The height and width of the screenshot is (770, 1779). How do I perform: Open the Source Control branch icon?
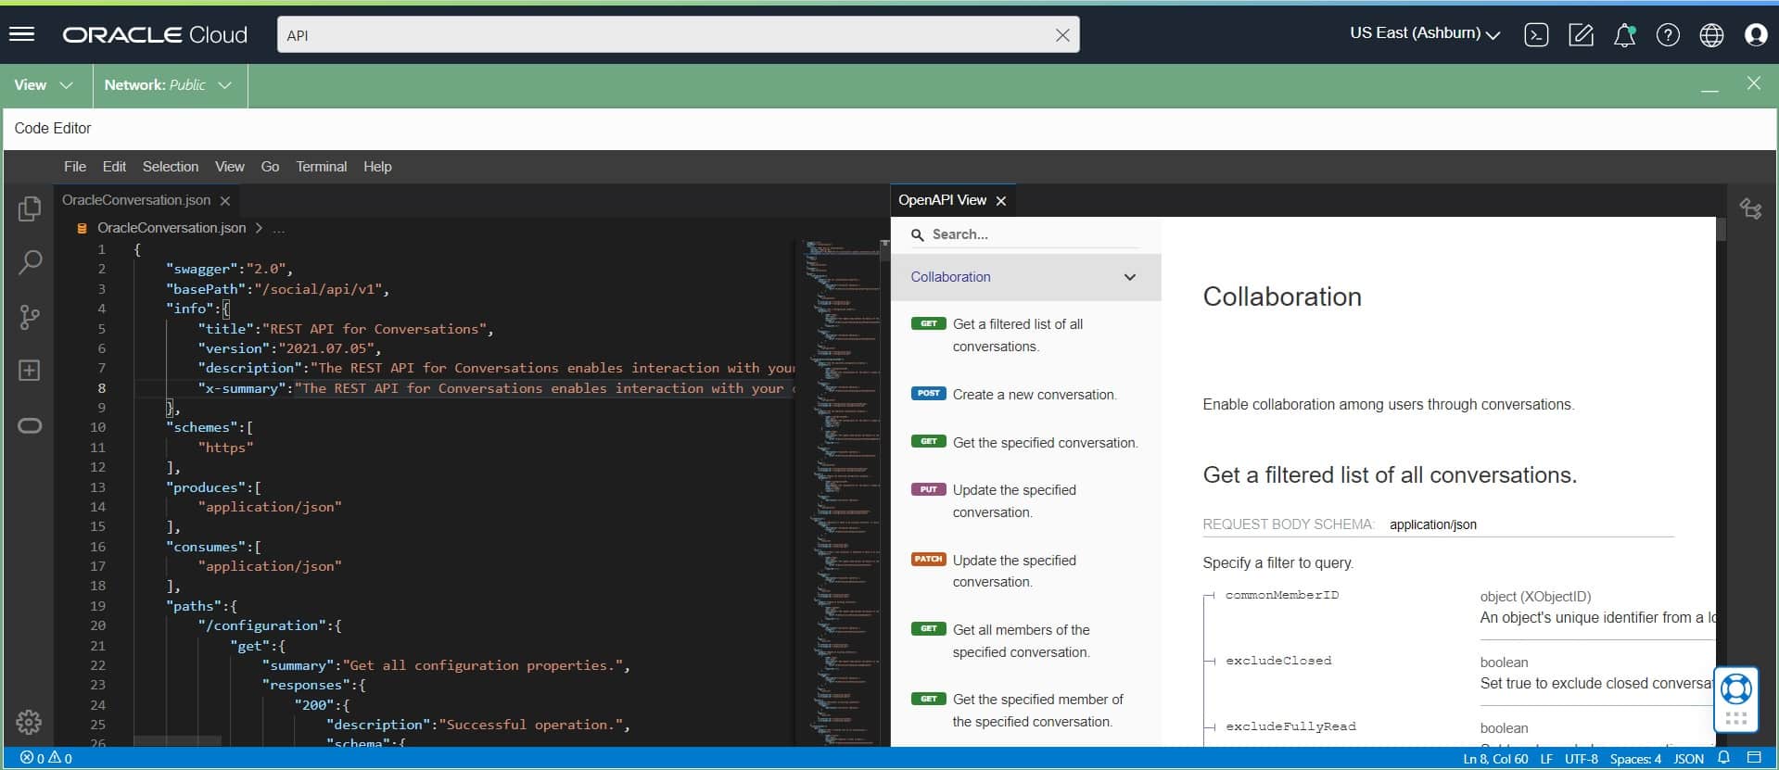[x=30, y=317]
